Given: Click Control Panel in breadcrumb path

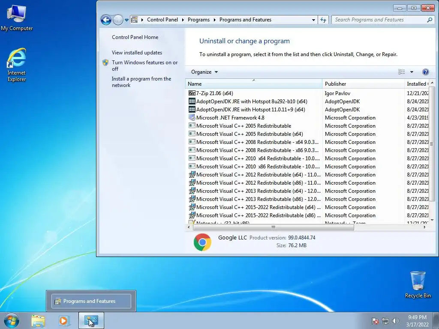Looking at the screenshot, I should coord(162,20).
